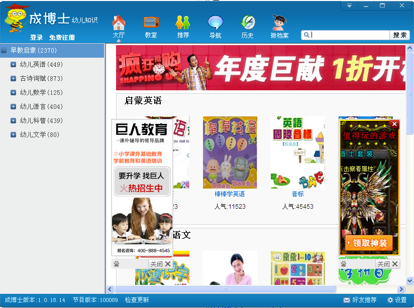
Task: Open 设置 gear icon in status bar
Action: click(x=390, y=300)
